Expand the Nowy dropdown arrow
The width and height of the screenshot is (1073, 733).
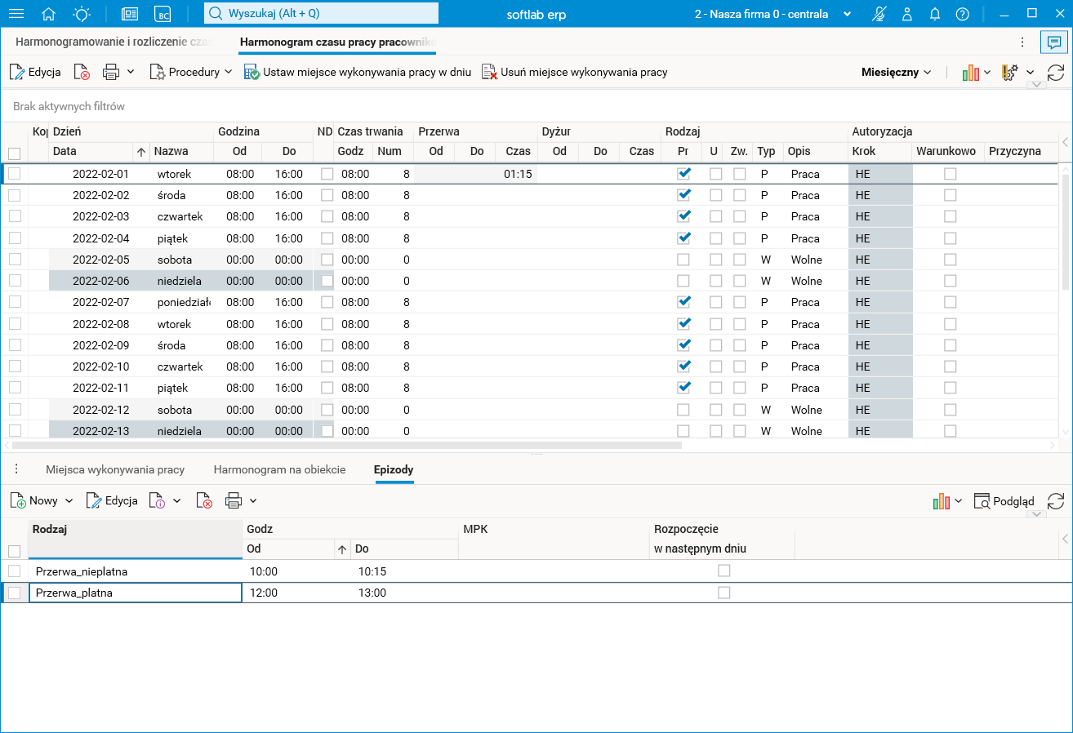(69, 500)
